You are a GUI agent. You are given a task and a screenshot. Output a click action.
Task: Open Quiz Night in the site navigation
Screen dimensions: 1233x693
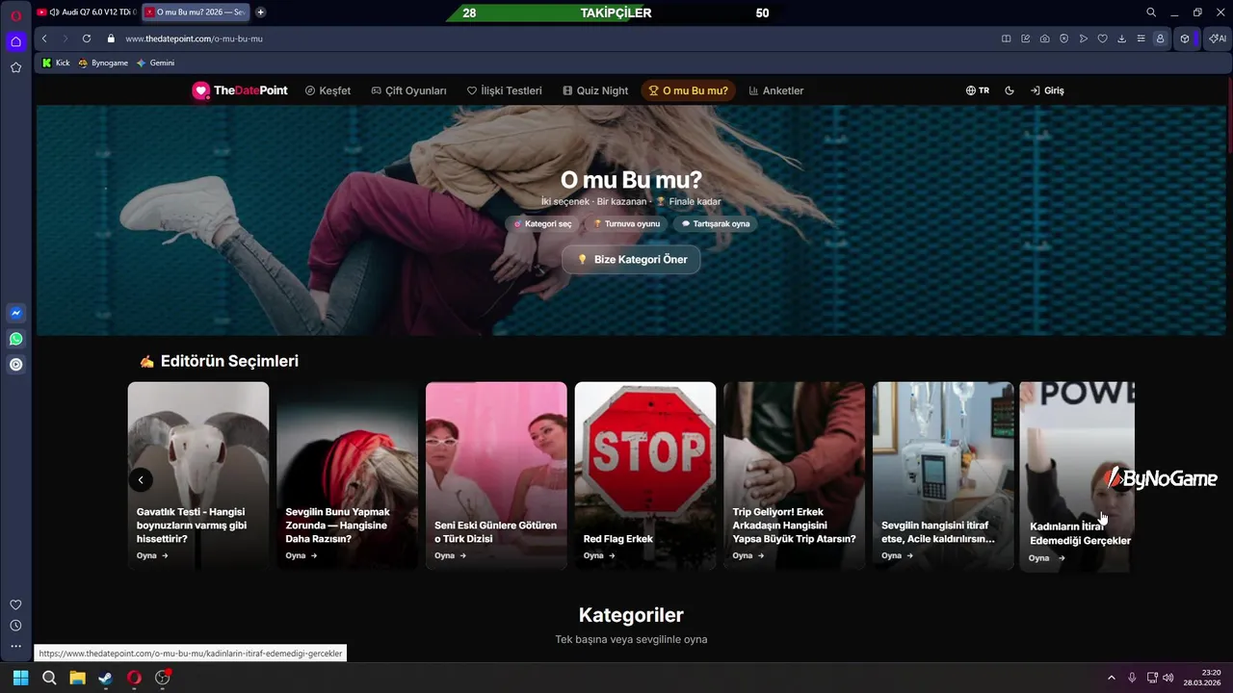[595, 90]
